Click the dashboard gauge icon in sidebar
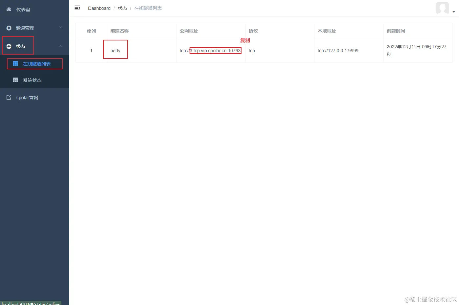 9,10
